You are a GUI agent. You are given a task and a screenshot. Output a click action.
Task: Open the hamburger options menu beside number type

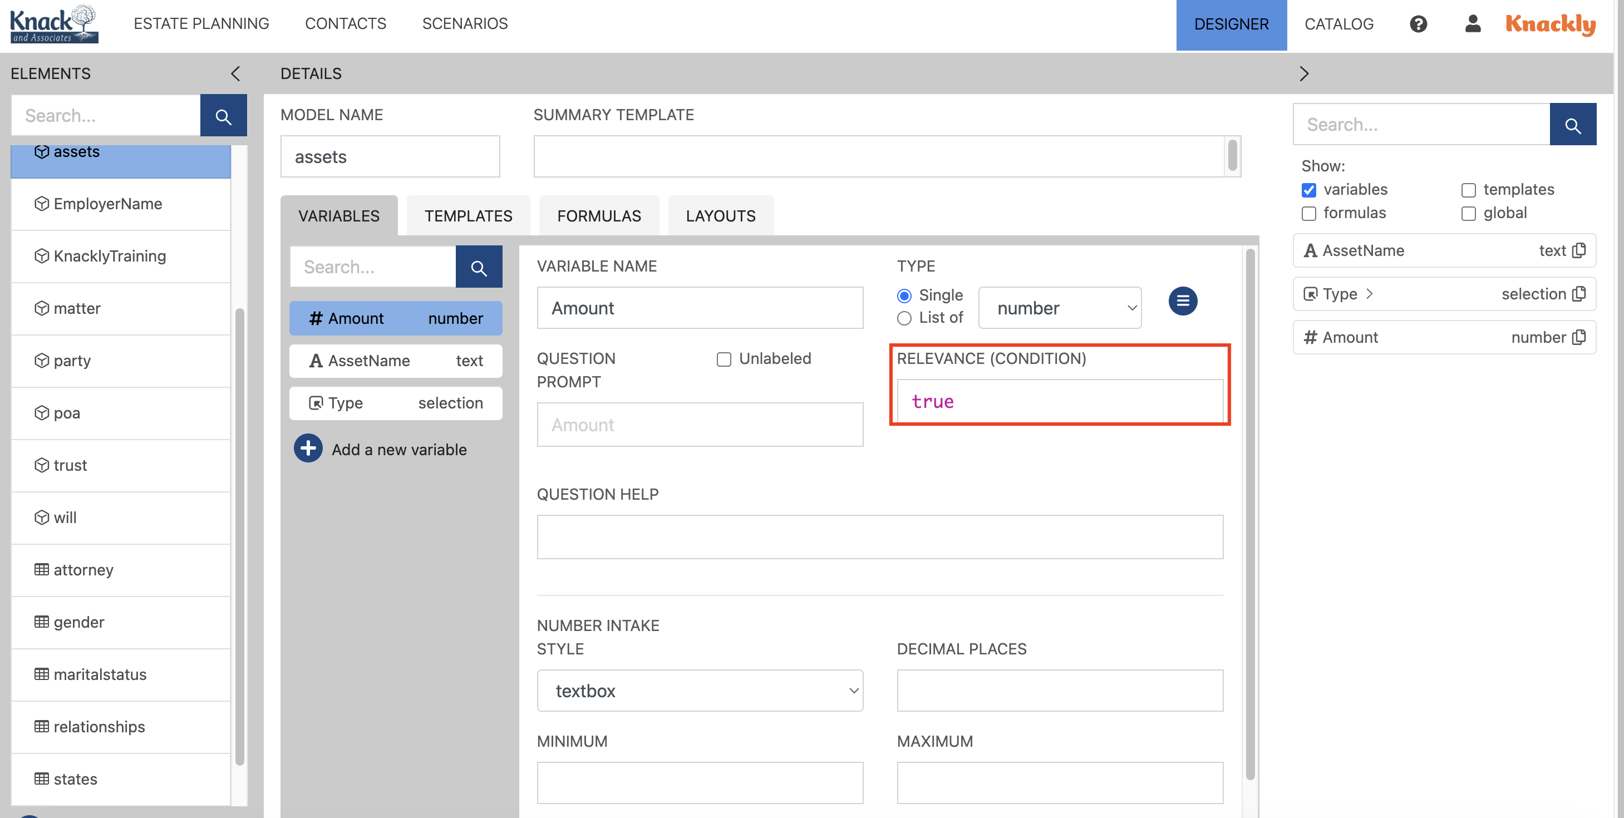(x=1183, y=301)
